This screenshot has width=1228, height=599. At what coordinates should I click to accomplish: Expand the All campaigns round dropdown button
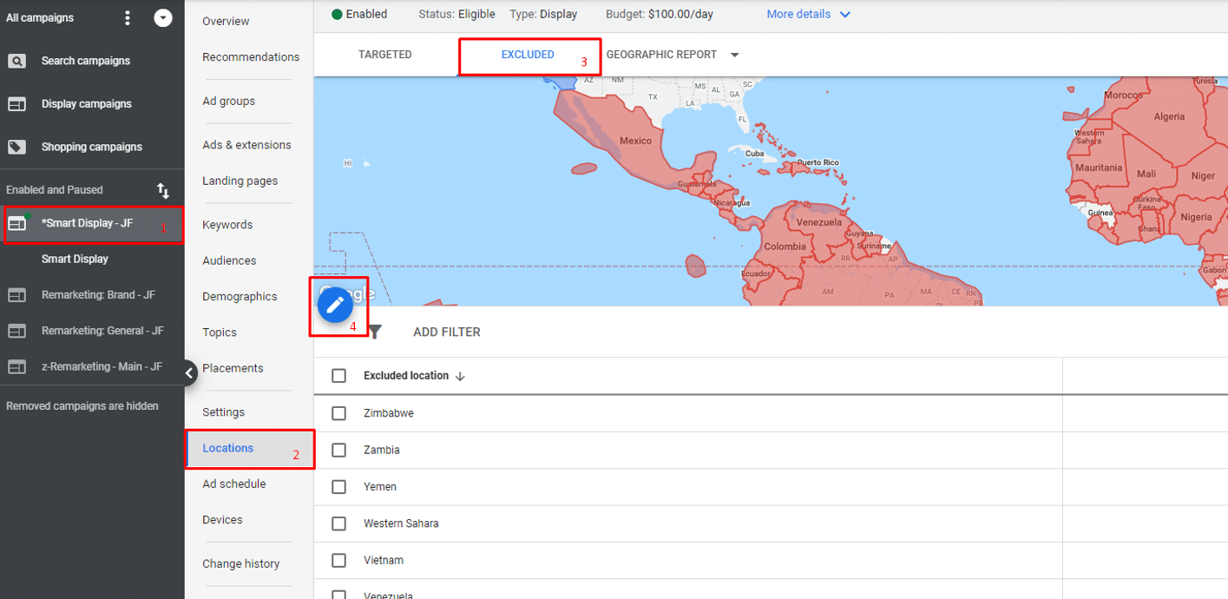click(x=162, y=18)
